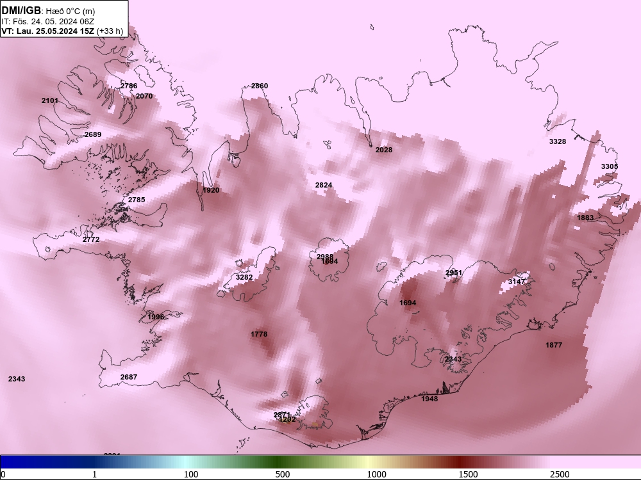Click the map value '1778'

pyautogui.click(x=259, y=334)
